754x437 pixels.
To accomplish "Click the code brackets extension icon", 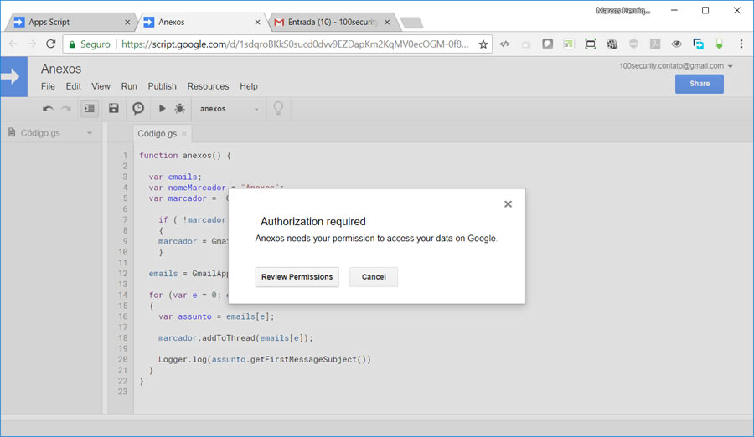I will 504,44.
